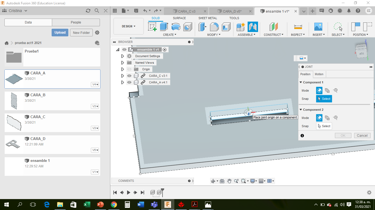Select Simple mode for Component 1
This screenshot has height=210, width=375.
[319, 91]
